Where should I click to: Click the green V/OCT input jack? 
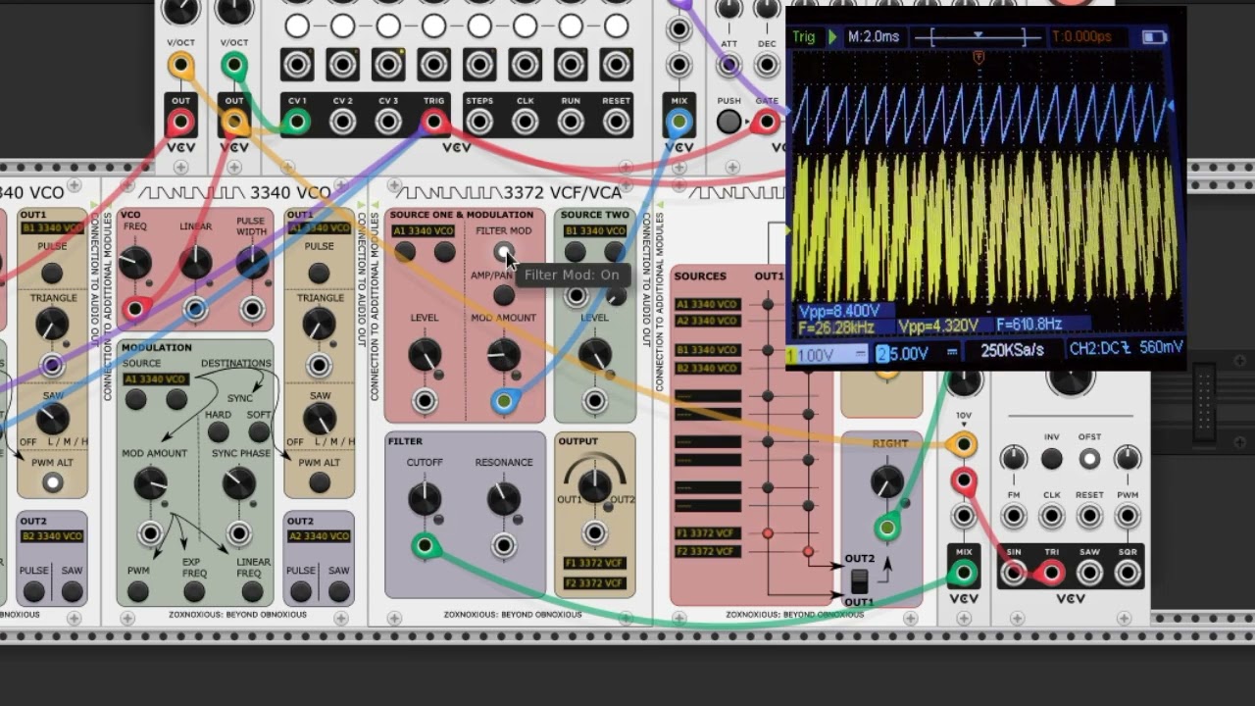[x=233, y=66]
